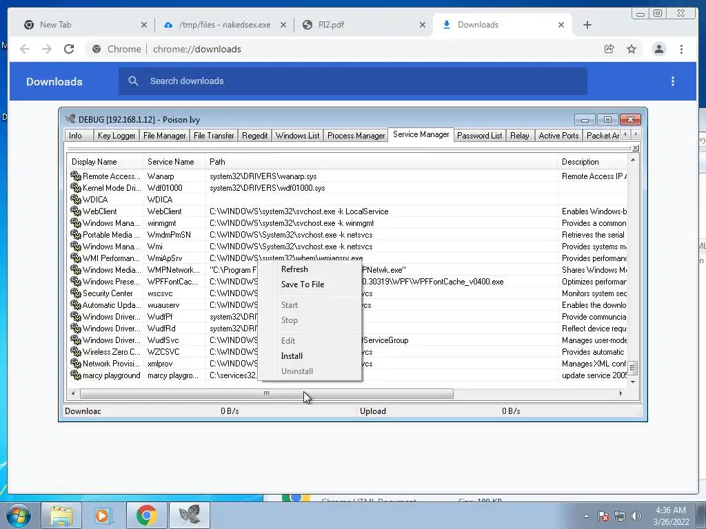This screenshot has width=706, height=529.
Task: Open the Active Ports tab
Action: pos(558,136)
